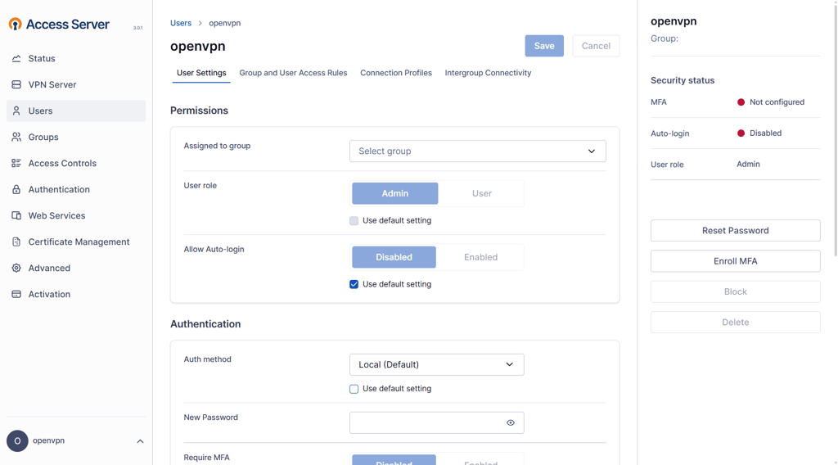The image size is (838, 465).
Task: Click the VPN Server icon in sidebar
Action: pos(16,84)
